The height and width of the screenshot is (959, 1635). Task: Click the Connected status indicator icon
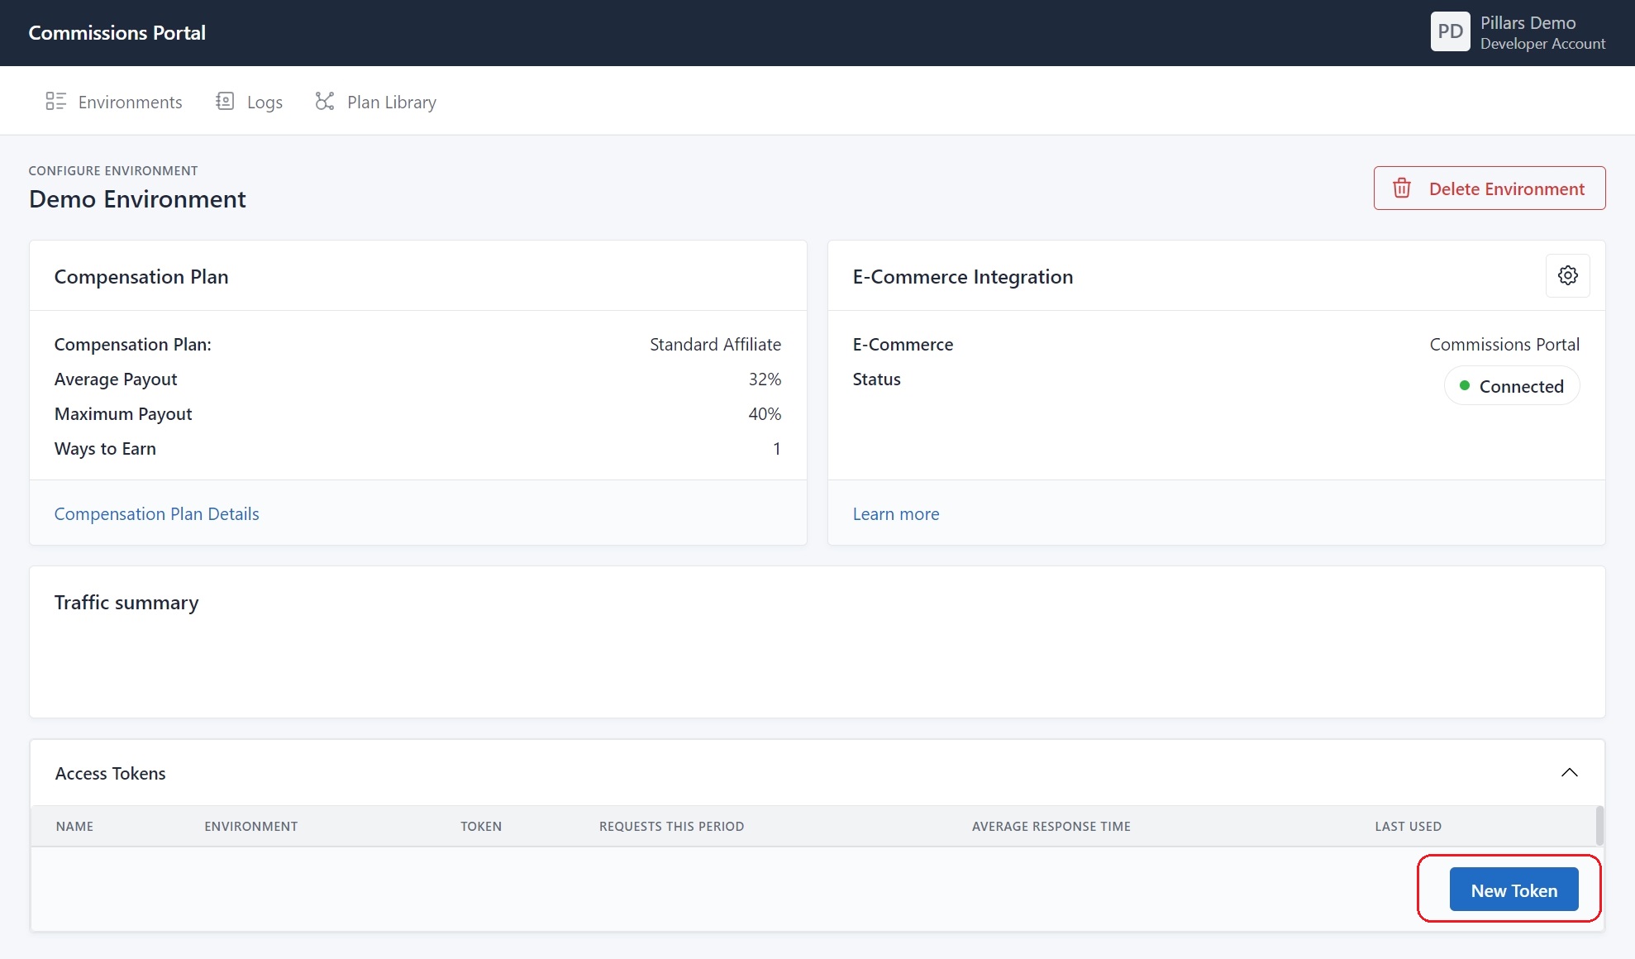click(x=1465, y=384)
